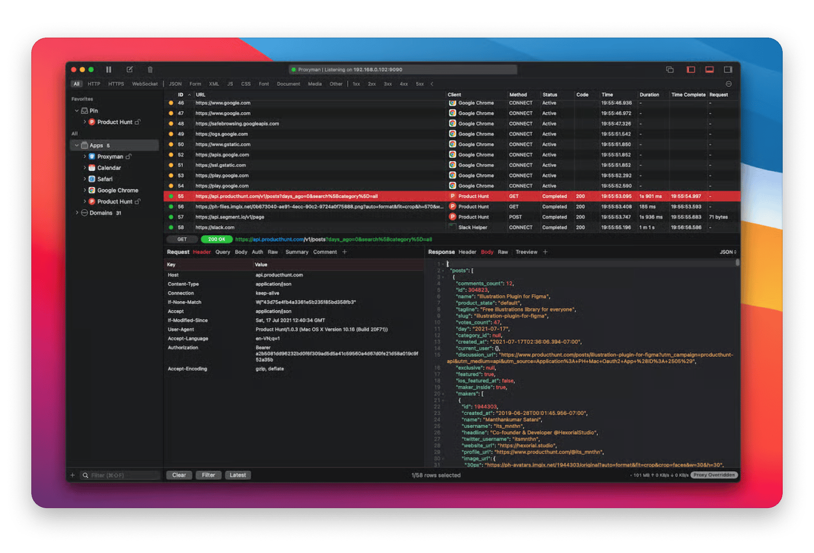
Task: Focus the sidebar Filter search field
Action: (121, 475)
